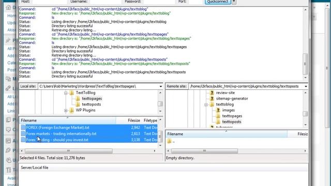Click the Plugins plug icon in WordPress sidebar
The image size is (331, 186).
8,150
